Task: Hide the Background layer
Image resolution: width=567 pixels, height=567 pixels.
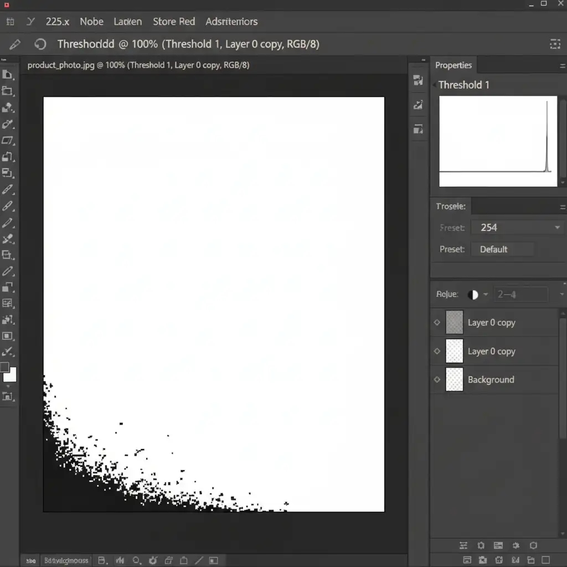Action: 437,380
